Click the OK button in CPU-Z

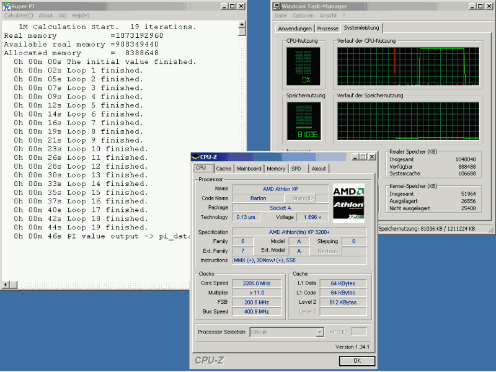pos(357,361)
